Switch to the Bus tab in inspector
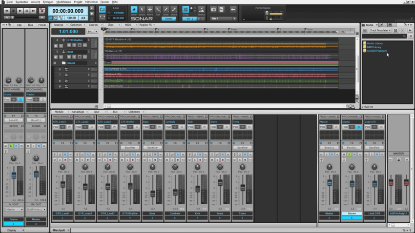Screen dimensions: 415x233 (x=30, y=25)
